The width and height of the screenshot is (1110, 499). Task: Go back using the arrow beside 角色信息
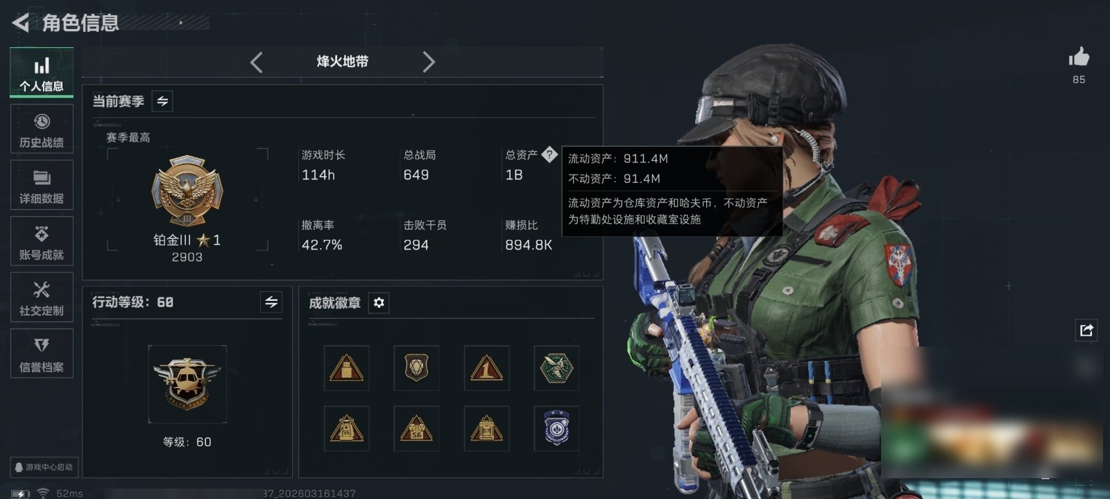[21, 23]
